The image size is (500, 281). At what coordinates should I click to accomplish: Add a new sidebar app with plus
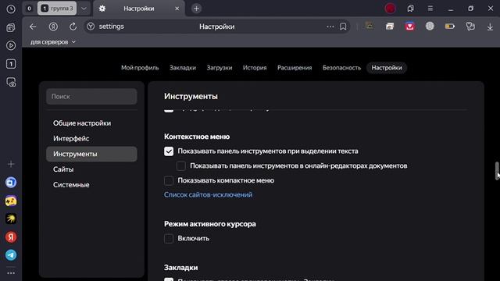pyautogui.click(x=11, y=164)
